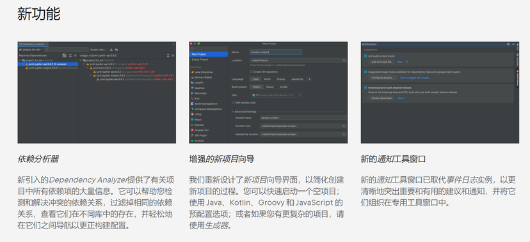Check the Add sample code option
Screen dimensions: 530x242
coord(233,102)
